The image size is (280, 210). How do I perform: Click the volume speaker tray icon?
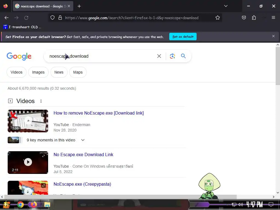click(241, 205)
